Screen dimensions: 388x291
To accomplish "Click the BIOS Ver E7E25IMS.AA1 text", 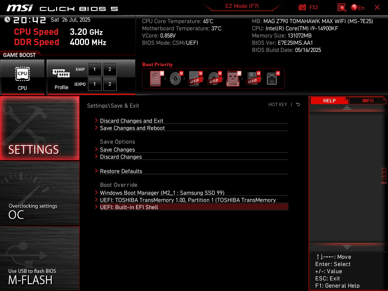I will click(x=282, y=43).
